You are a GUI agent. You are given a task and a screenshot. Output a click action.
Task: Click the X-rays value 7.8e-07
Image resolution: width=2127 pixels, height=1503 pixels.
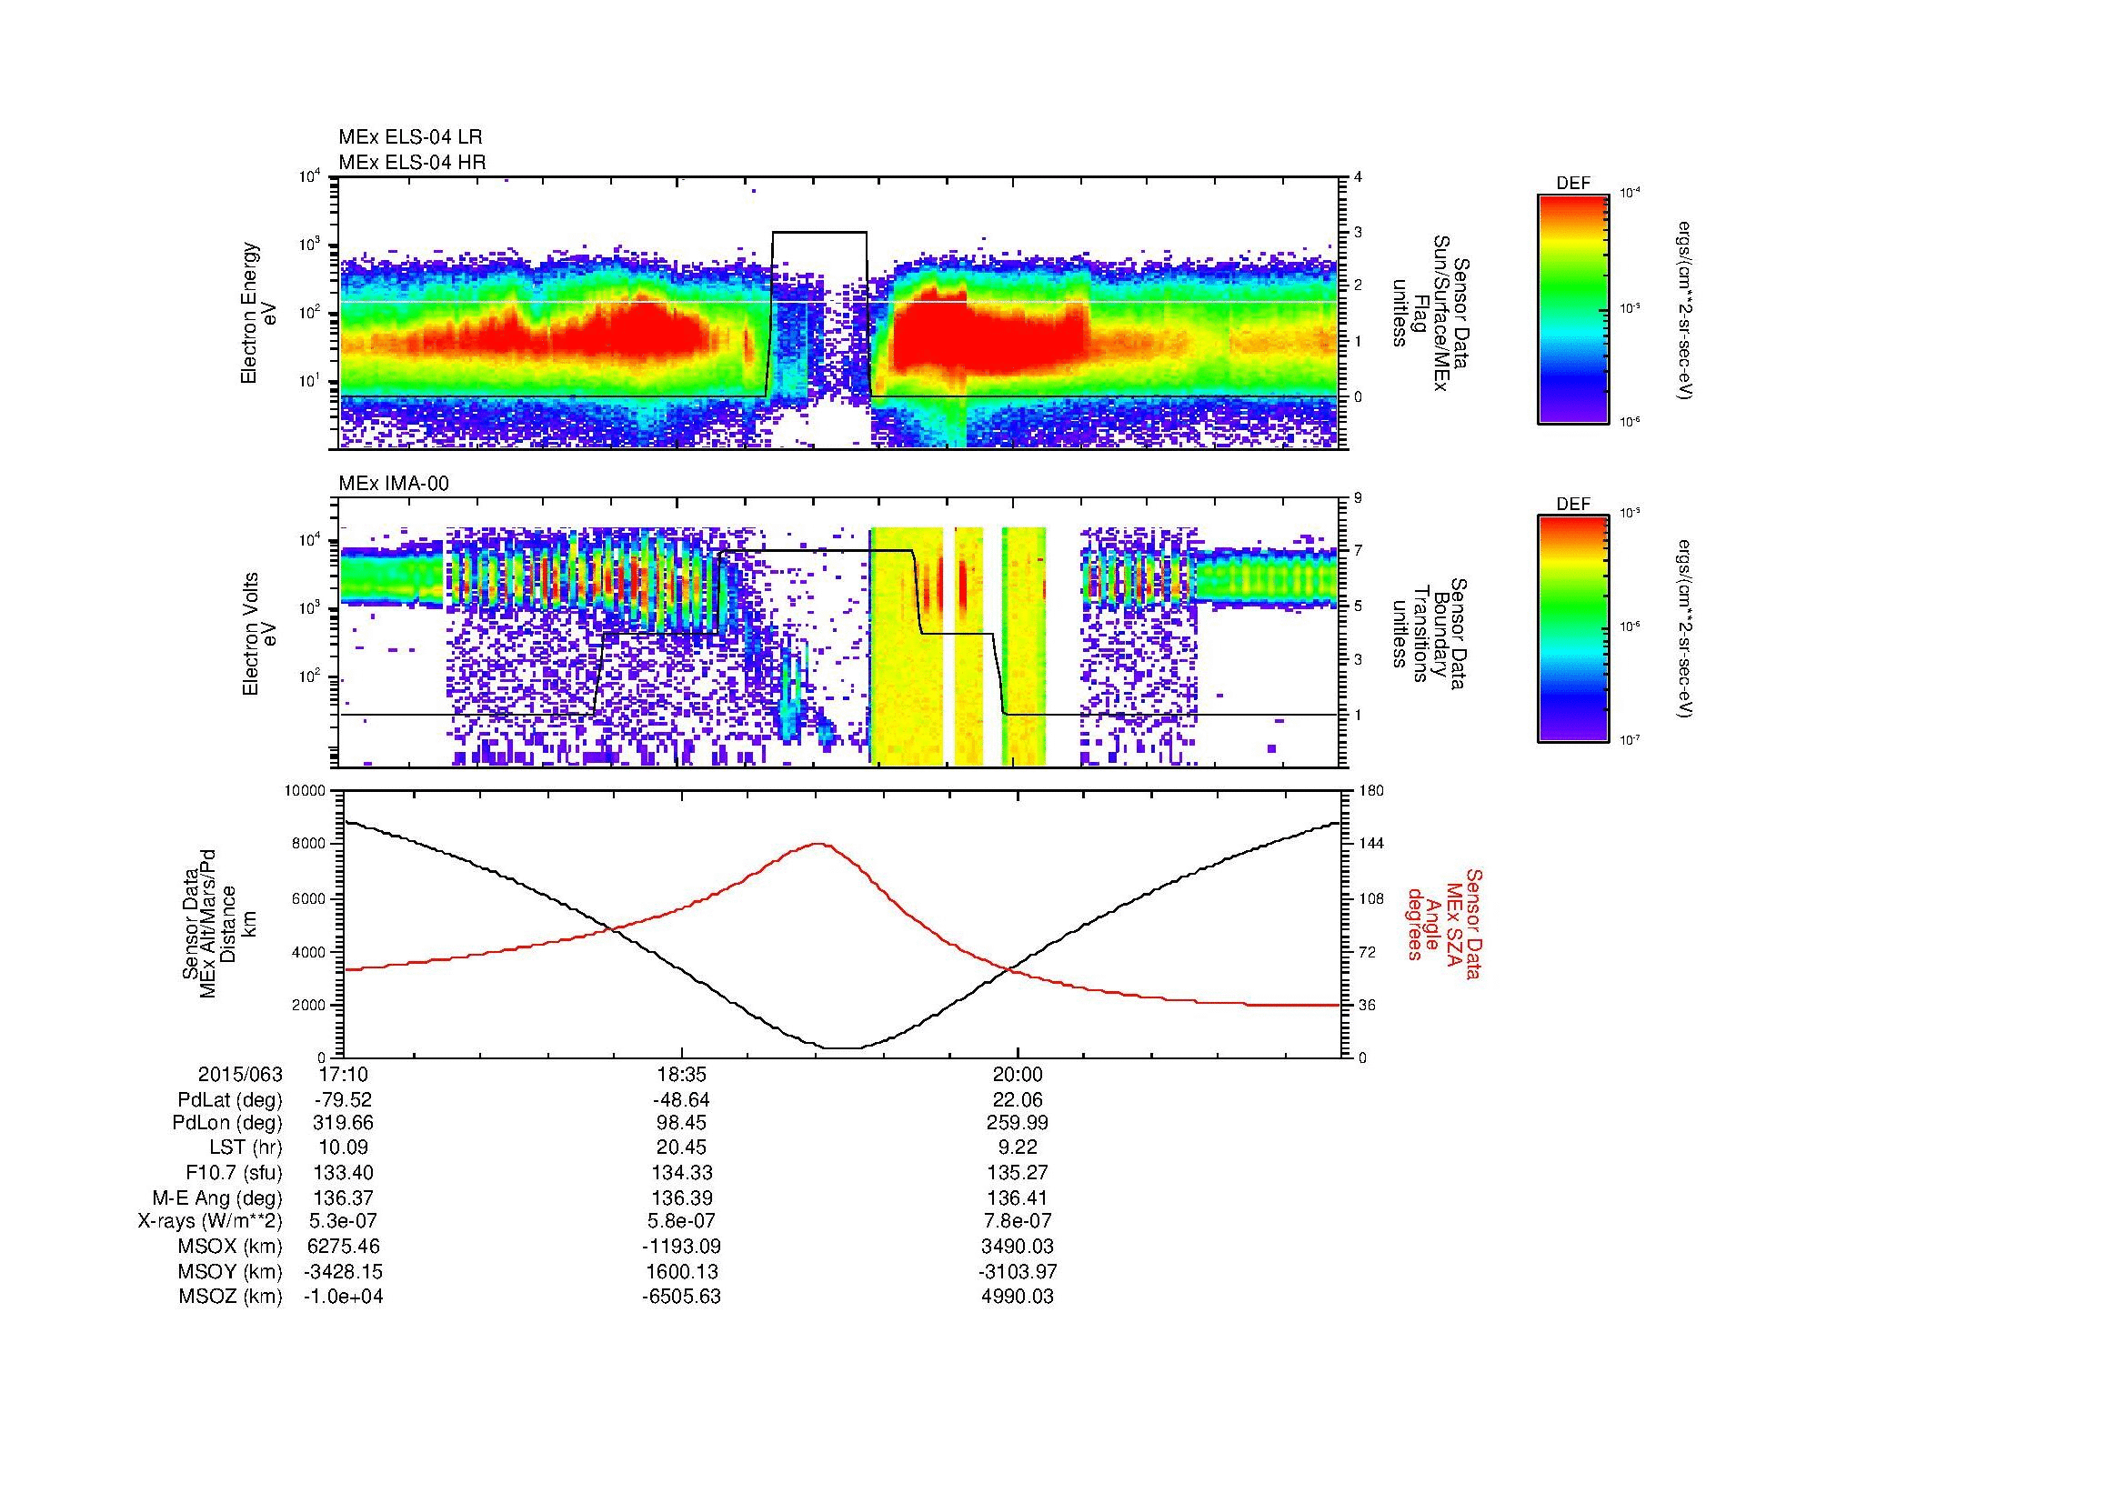[1018, 1221]
